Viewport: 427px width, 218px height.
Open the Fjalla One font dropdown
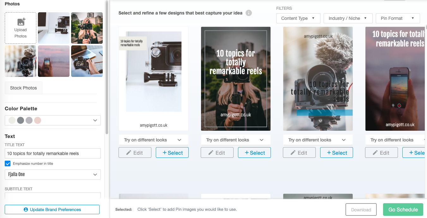tap(53, 175)
